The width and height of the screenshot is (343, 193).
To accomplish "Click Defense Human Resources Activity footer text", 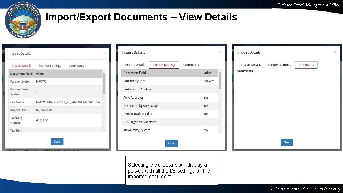I will pyautogui.click(x=304, y=189).
